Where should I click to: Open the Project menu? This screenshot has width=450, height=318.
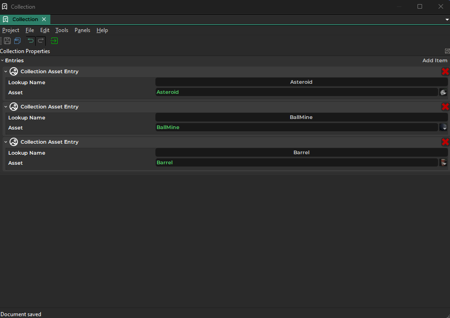click(x=11, y=30)
